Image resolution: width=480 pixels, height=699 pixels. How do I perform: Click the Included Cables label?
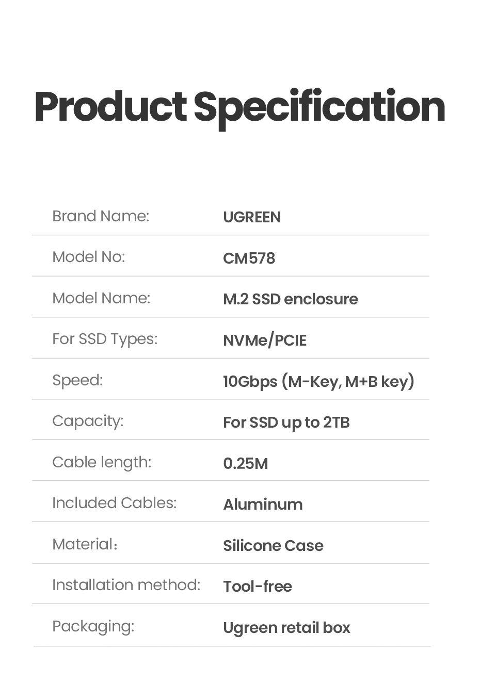(x=114, y=503)
